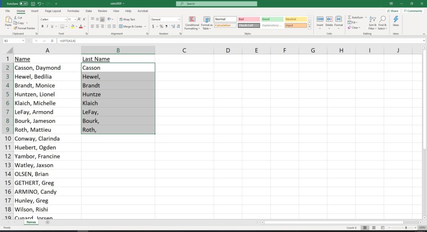The width and height of the screenshot is (427, 232).
Task: Apply Bold formatting
Action: click(43, 26)
